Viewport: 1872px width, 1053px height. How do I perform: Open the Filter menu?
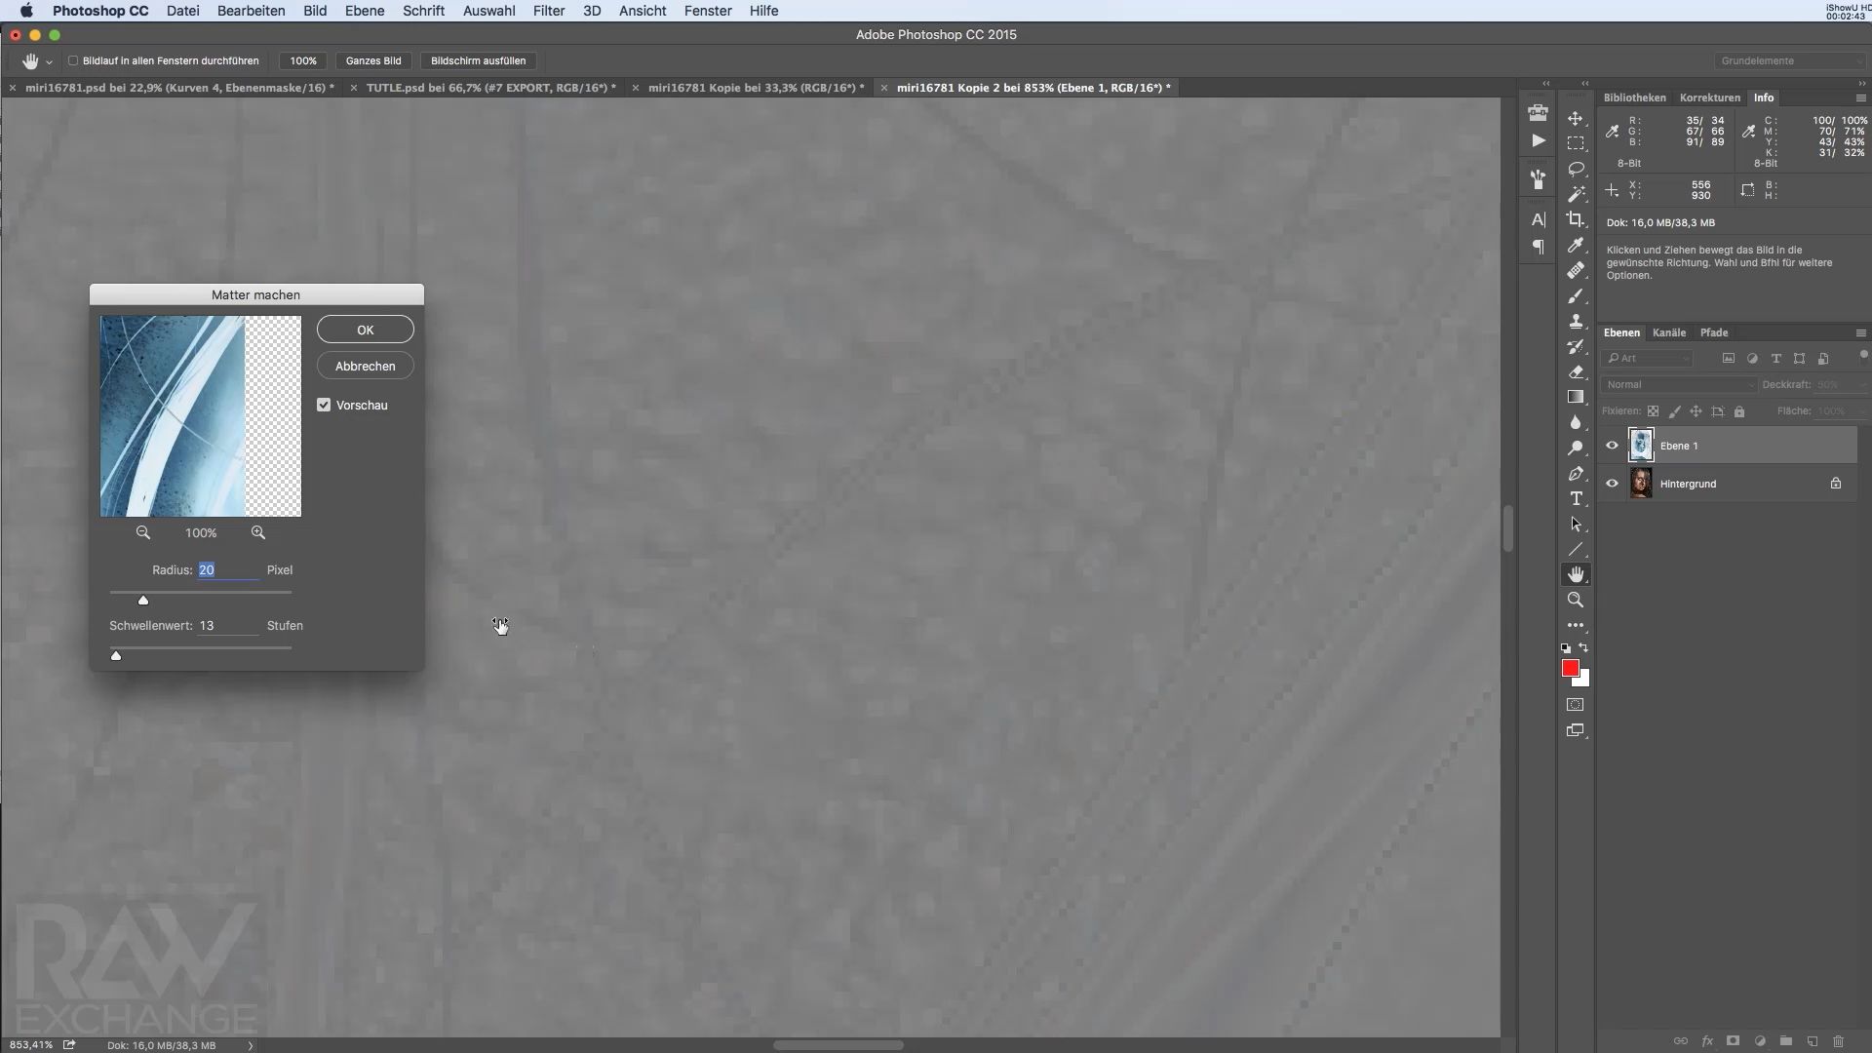549,11
